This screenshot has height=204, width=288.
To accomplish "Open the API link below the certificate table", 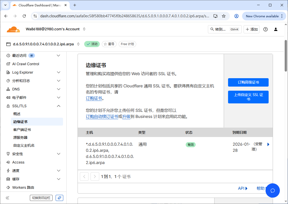I will (x=241, y=188).
